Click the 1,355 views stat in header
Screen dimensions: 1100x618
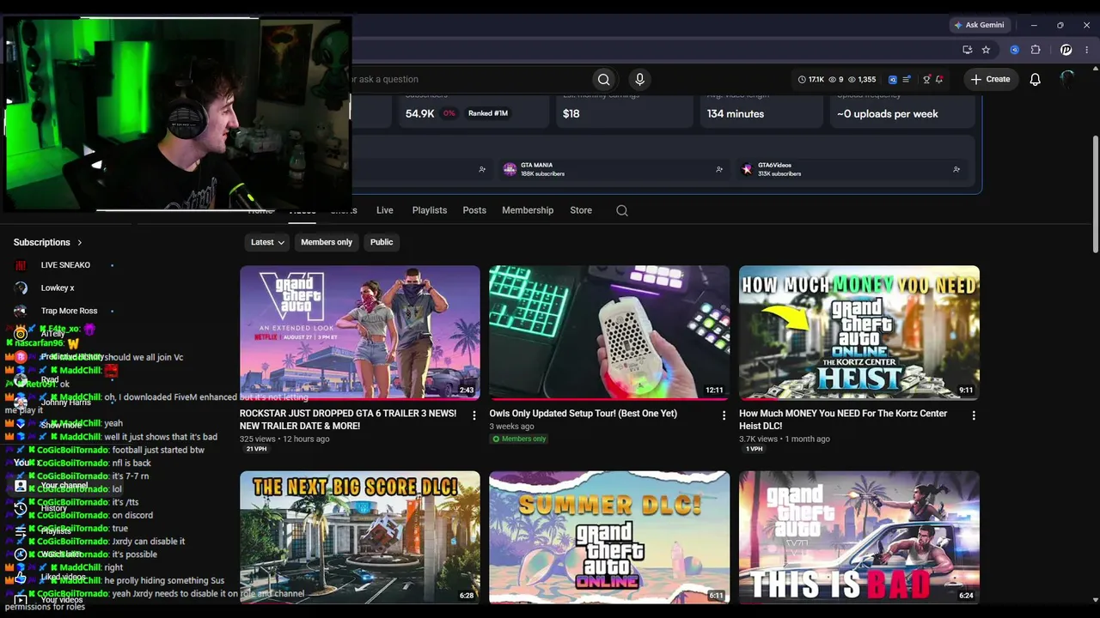coord(862,79)
